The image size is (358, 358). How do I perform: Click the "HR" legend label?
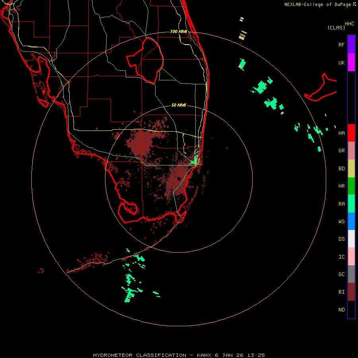[341, 186]
